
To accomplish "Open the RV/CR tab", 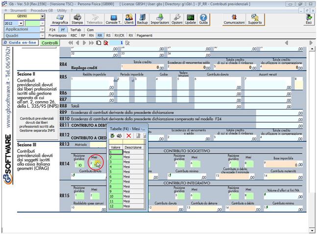I will point(119,35).
